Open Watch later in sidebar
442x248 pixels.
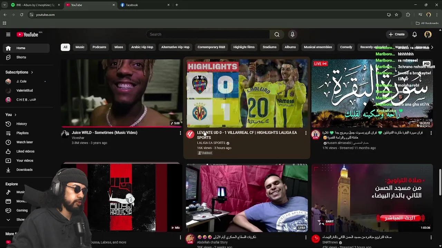pyautogui.click(x=27, y=142)
